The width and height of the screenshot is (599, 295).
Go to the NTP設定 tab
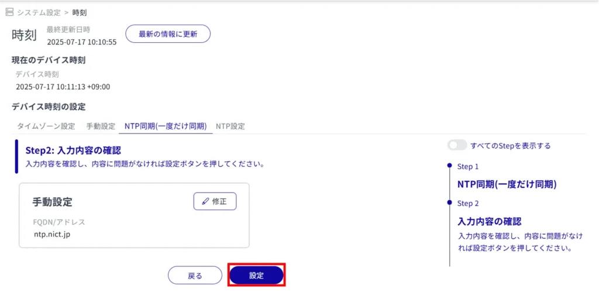click(x=230, y=126)
